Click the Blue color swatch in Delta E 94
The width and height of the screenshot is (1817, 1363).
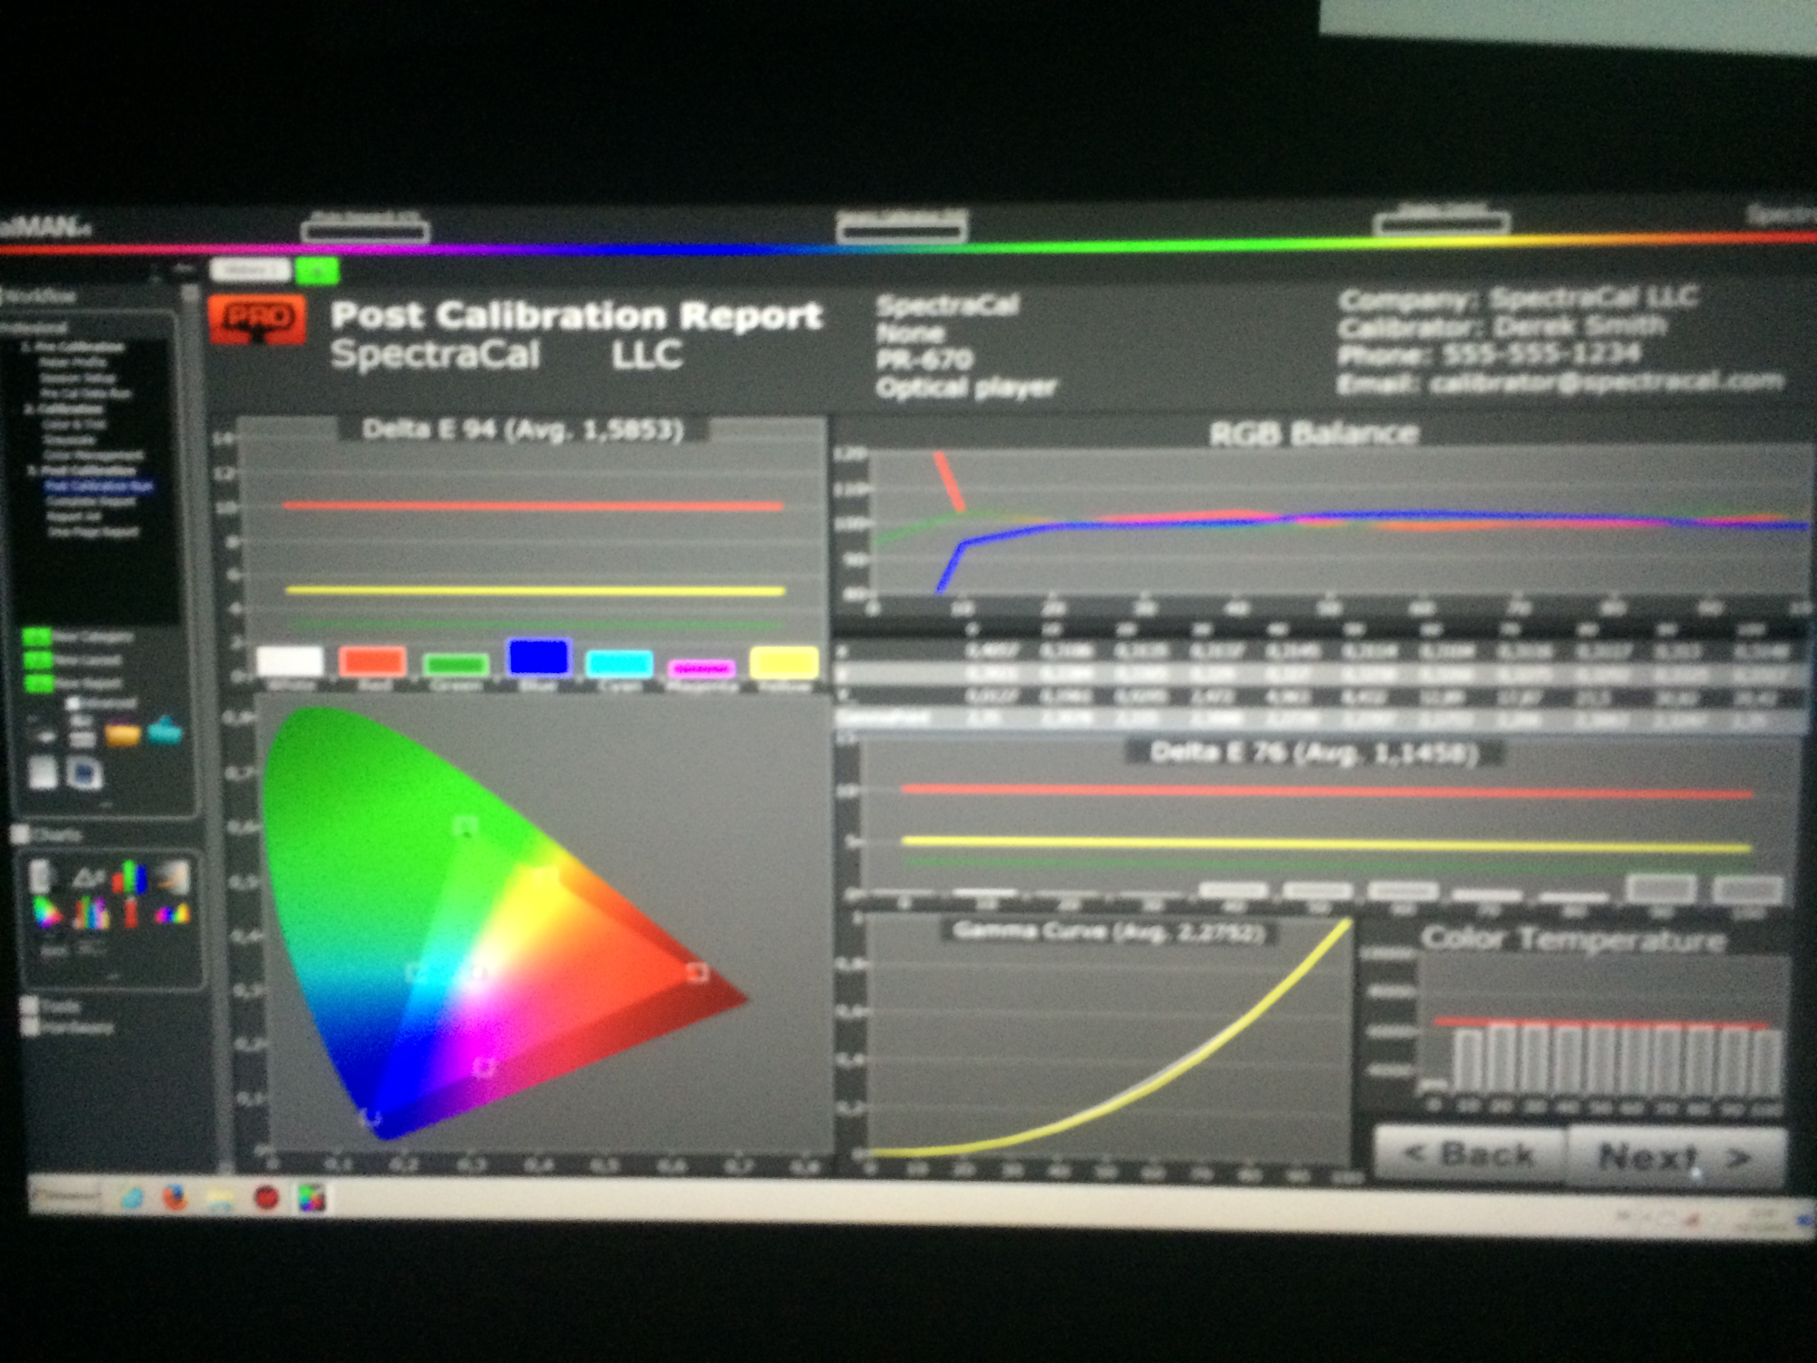(538, 657)
